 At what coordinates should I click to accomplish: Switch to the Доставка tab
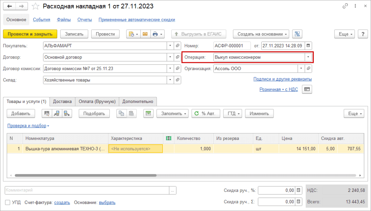[62, 102]
